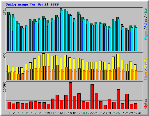Click the orange Sites bar for day 12
This screenshot has width=149, height=116.
pyautogui.click(x=58, y=72)
